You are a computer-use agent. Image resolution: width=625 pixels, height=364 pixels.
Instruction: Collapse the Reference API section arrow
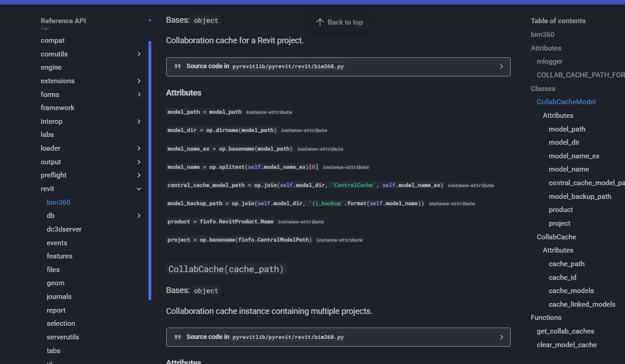click(150, 20)
